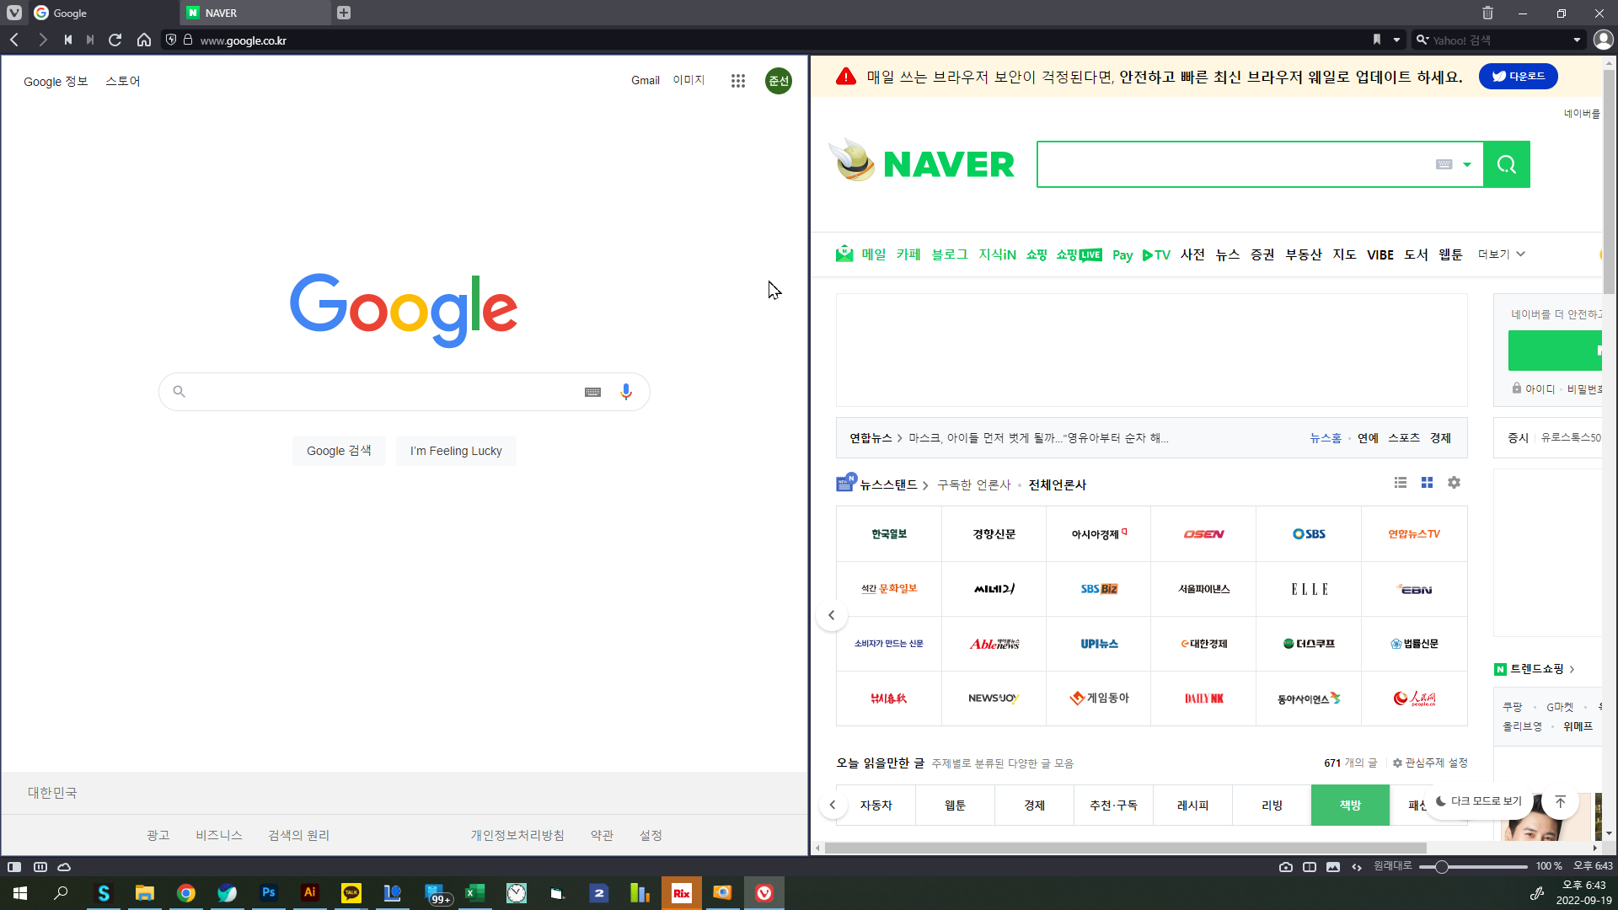The height and width of the screenshot is (910, 1618).
Task: Go to the browser home page
Action: click(144, 40)
